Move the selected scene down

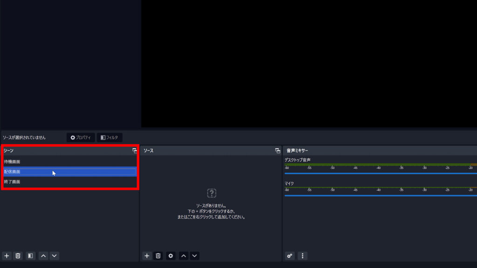click(x=55, y=256)
